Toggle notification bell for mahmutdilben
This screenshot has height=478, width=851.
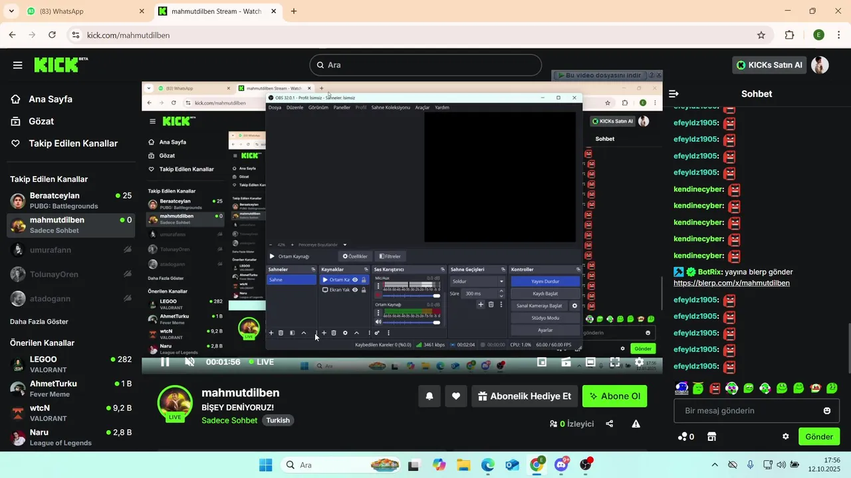click(429, 396)
